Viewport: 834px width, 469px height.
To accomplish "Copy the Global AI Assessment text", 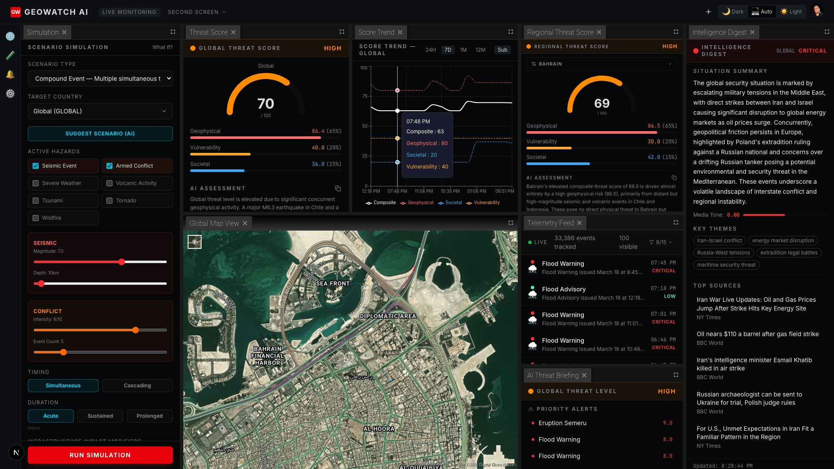I will click(338, 188).
